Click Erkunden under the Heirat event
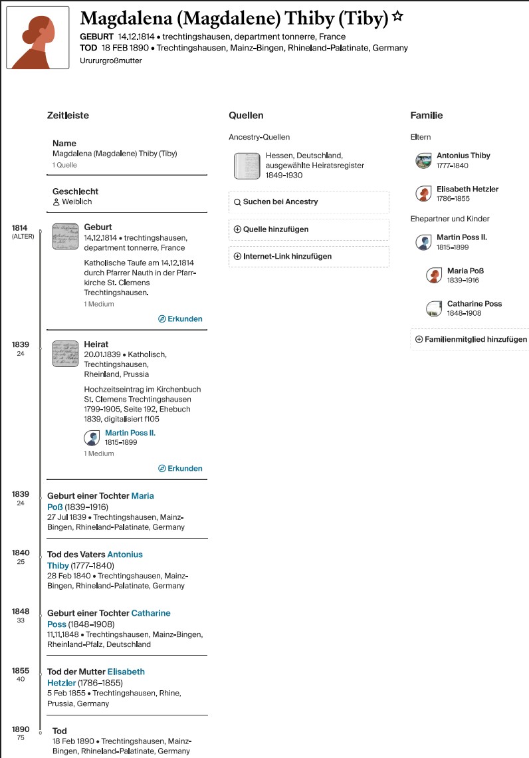The image size is (529, 758). pyautogui.click(x=181, y=468)
